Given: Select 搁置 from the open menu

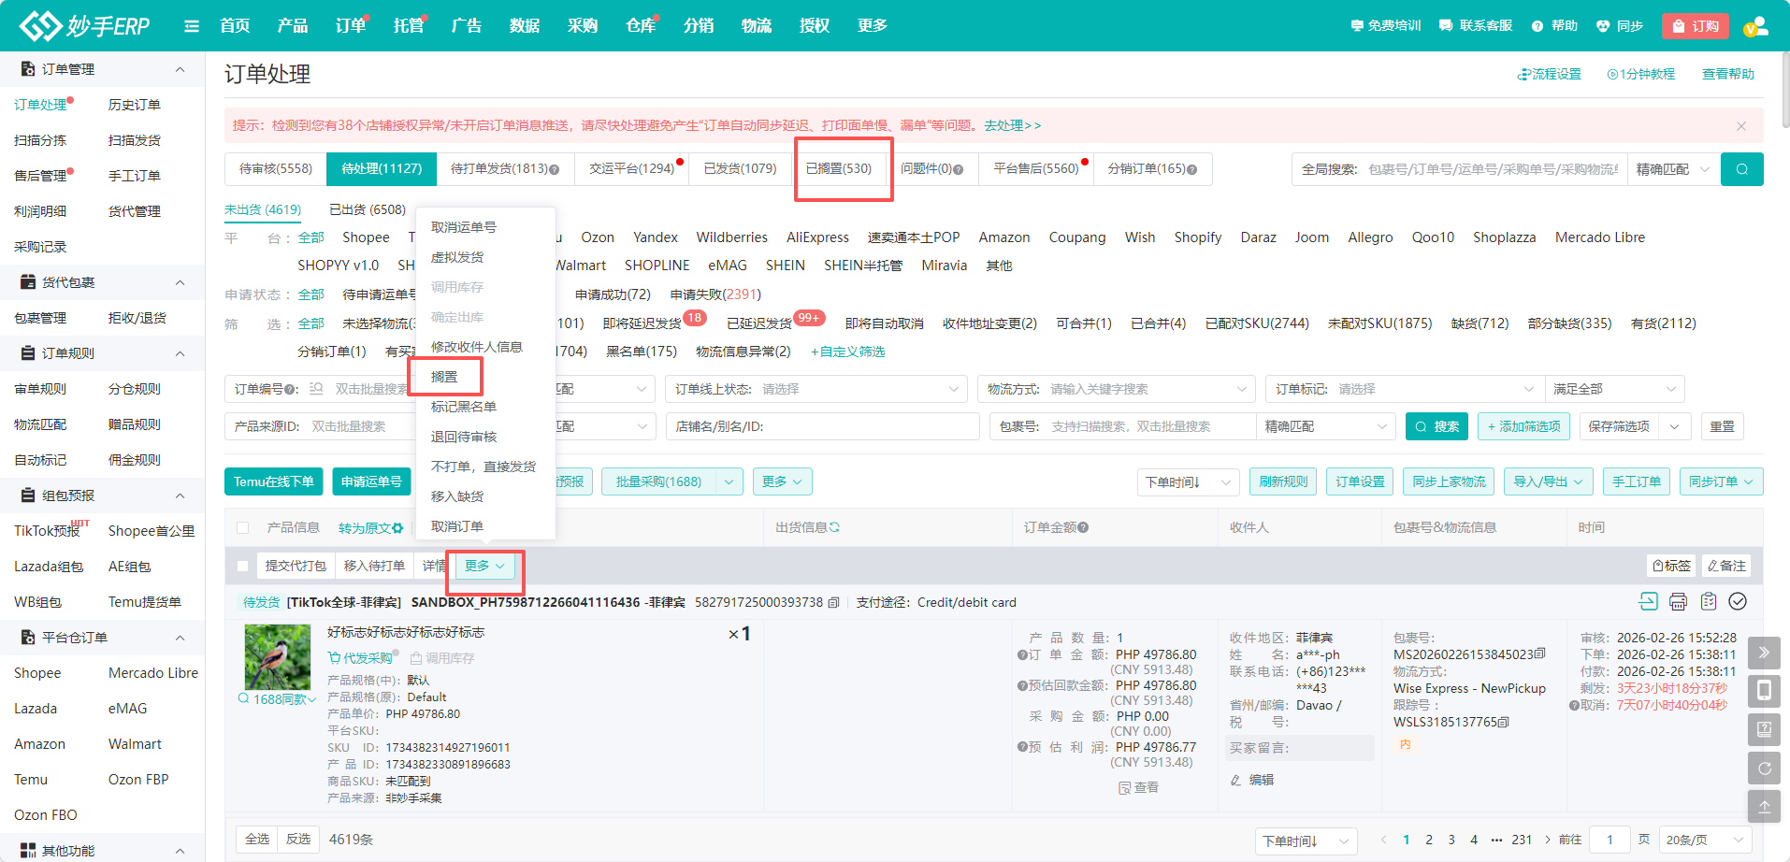Looking at the screenshot, I should [x=445, y=377].
